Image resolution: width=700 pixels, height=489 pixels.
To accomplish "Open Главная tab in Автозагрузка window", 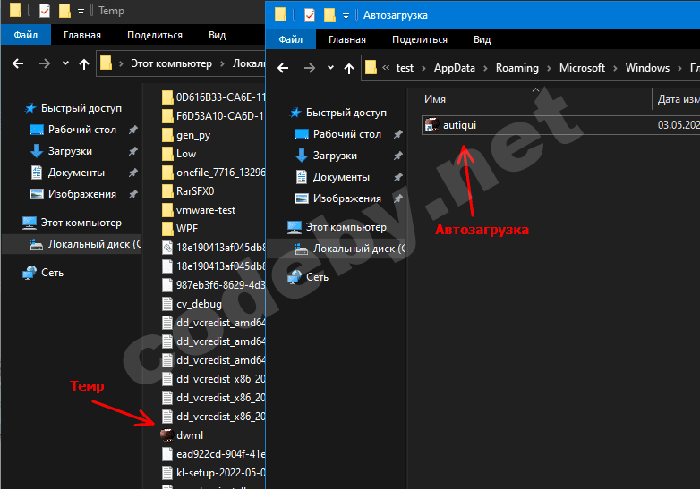I will (347, 39).
